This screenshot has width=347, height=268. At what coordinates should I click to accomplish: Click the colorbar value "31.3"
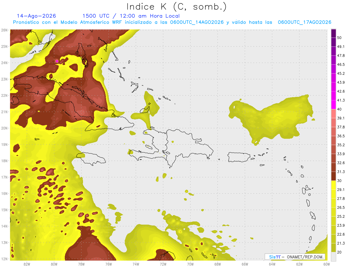(341, 172)
